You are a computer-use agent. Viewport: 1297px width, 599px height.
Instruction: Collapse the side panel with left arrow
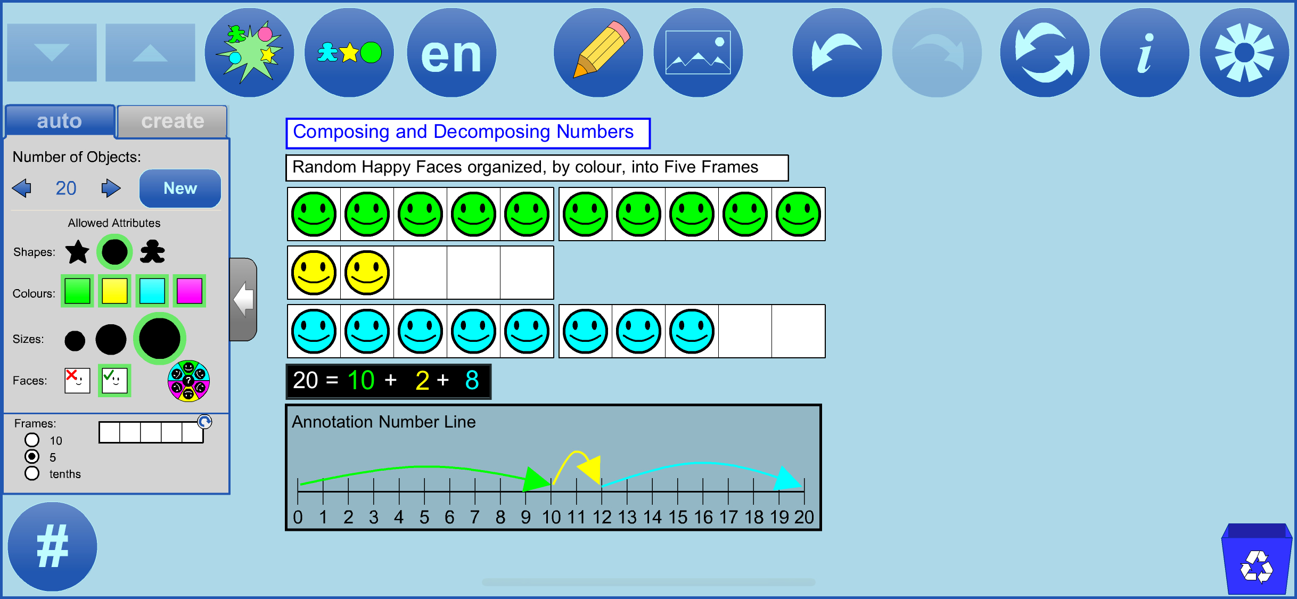(x=243, y=299)
